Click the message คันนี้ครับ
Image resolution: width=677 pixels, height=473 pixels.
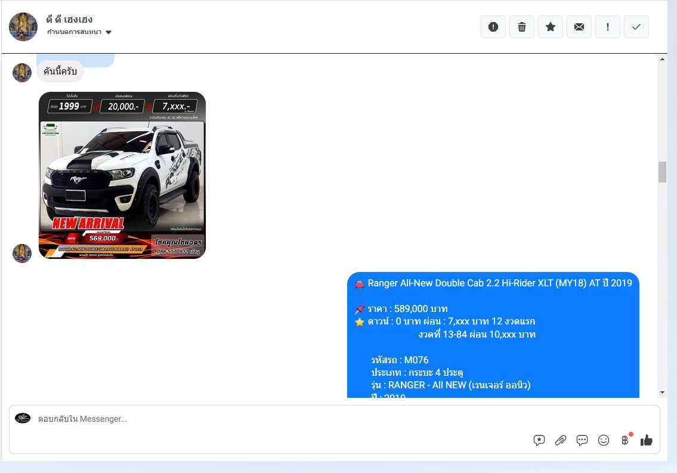[60, 71]
